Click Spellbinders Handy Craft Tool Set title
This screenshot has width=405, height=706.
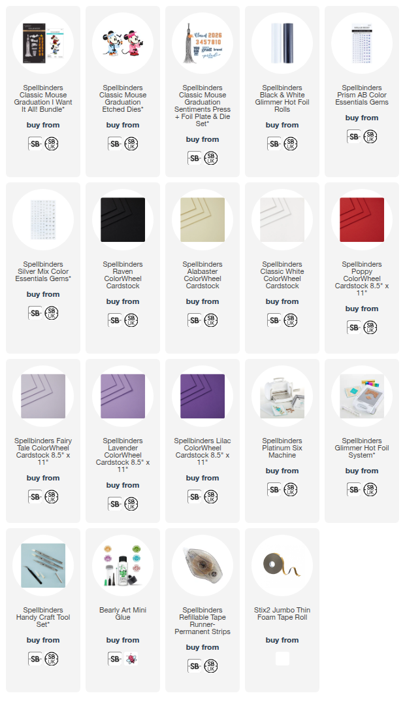(x=43, y=617)
